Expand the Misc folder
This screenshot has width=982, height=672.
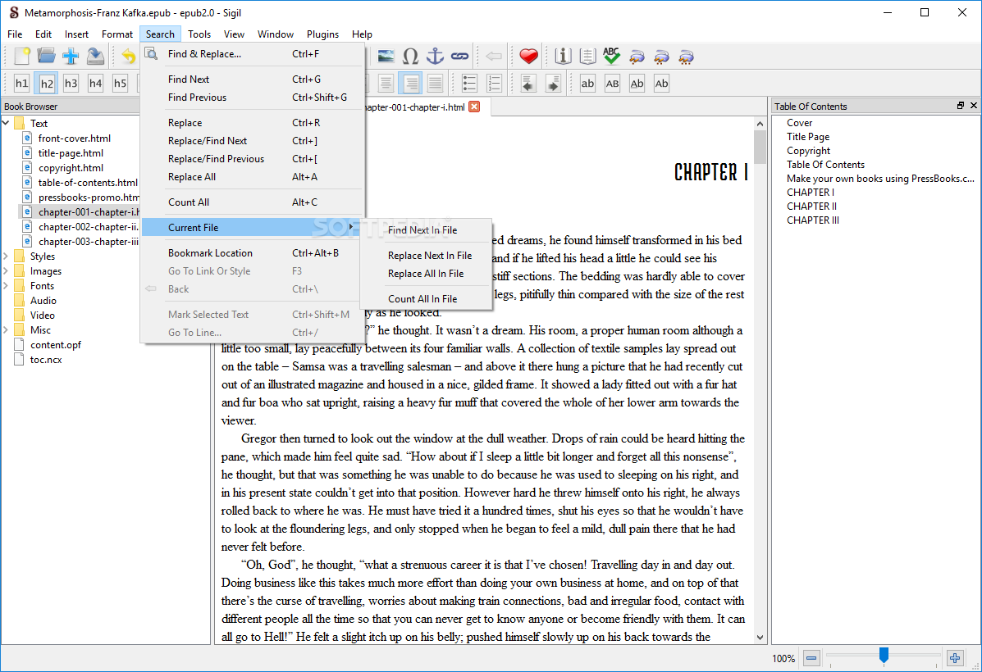point(6,329)
